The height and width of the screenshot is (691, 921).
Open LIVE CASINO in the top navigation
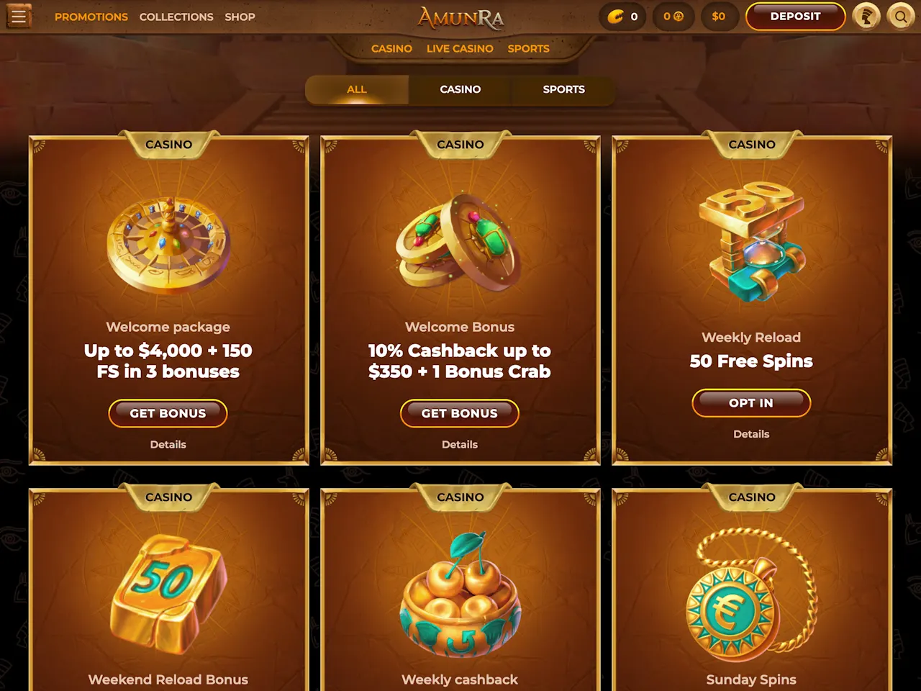click(x=460, y=49)
